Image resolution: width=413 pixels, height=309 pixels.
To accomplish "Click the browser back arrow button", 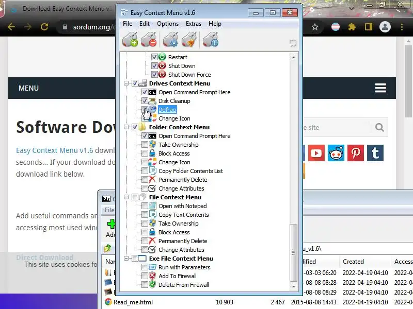I will [11, 27].
